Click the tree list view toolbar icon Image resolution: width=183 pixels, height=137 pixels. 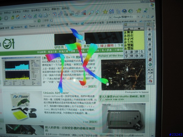tap(118, 12)
